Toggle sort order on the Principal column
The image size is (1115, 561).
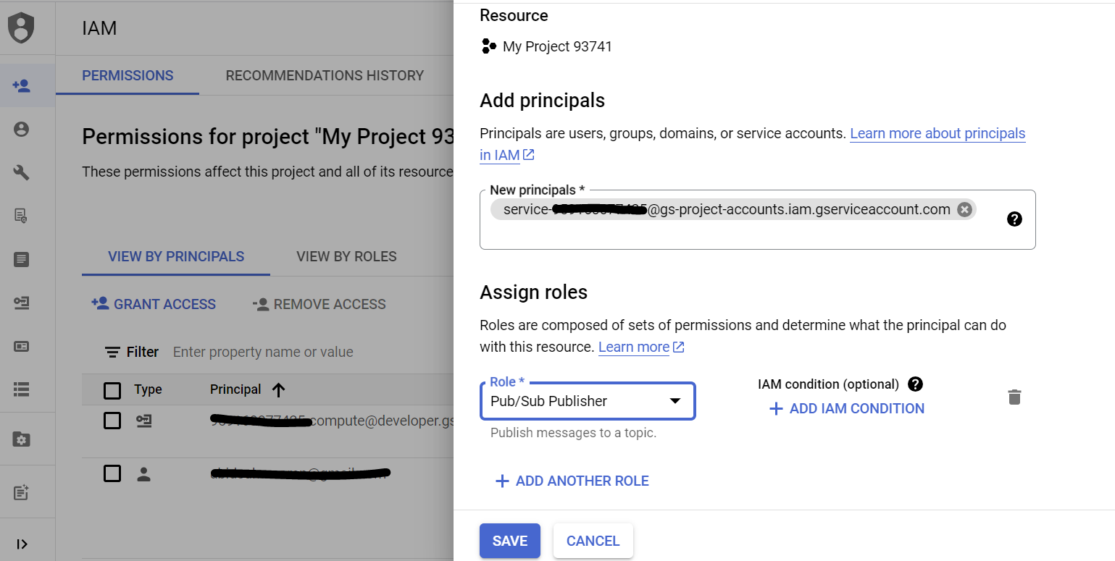pos(279,389)
